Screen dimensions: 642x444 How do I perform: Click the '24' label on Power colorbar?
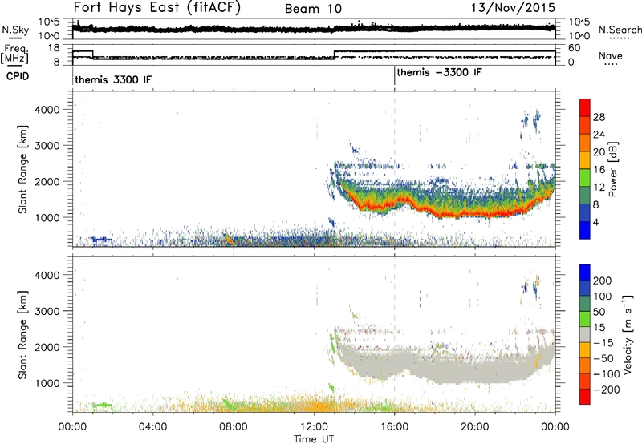point(599,135)
